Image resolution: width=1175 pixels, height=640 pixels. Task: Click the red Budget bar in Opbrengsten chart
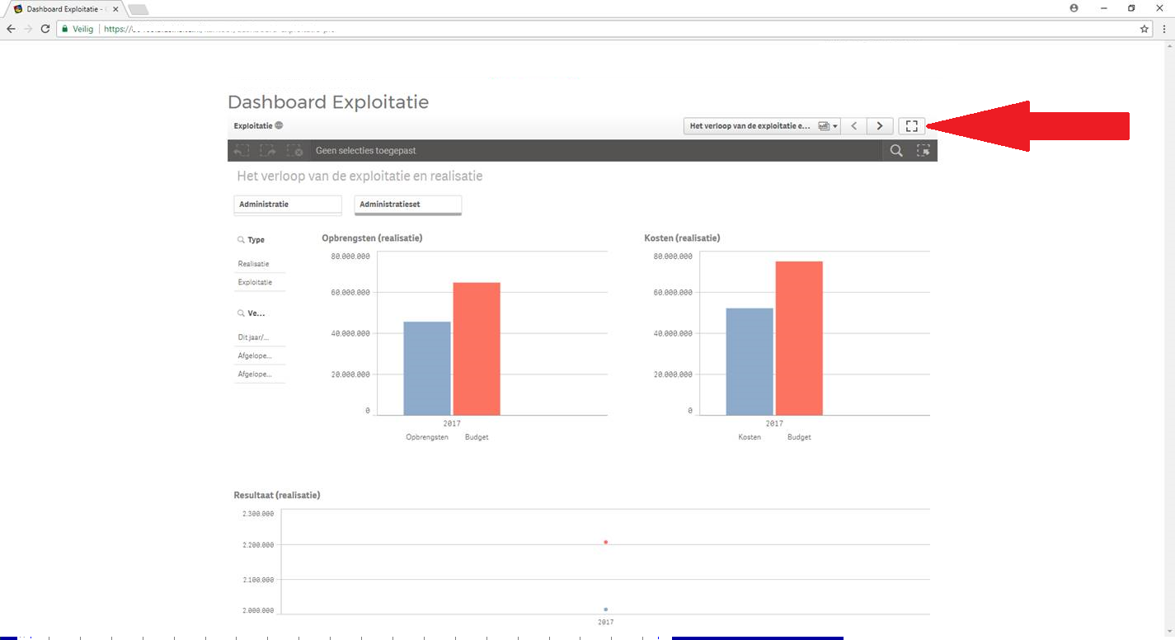click(477, 349)
